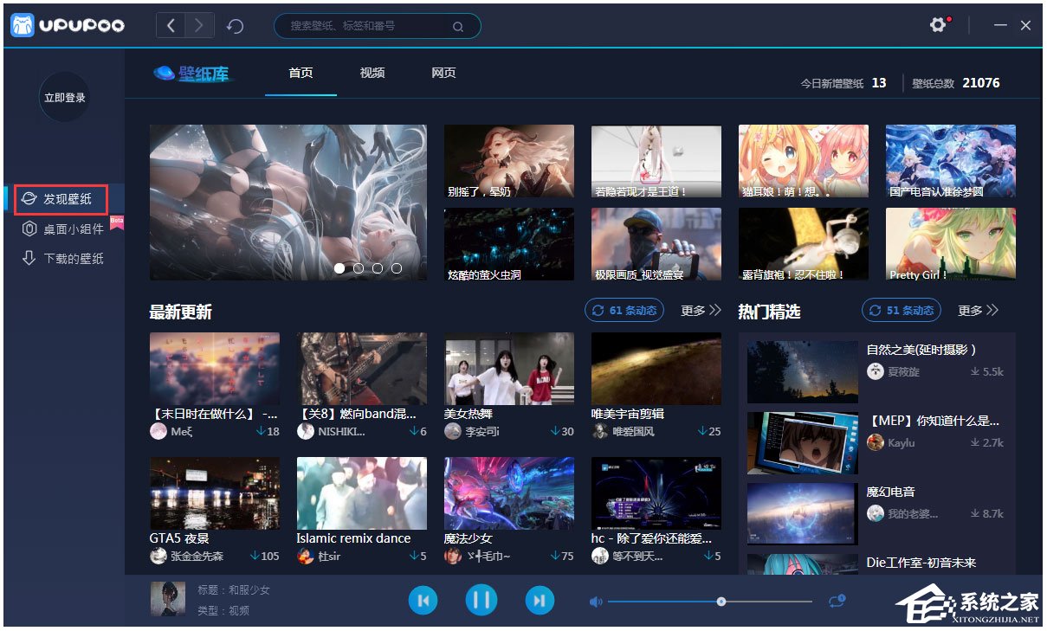1047x631 pixels.
Task: Switch to the 网页 tab
Action: click(x=443, y=73)
